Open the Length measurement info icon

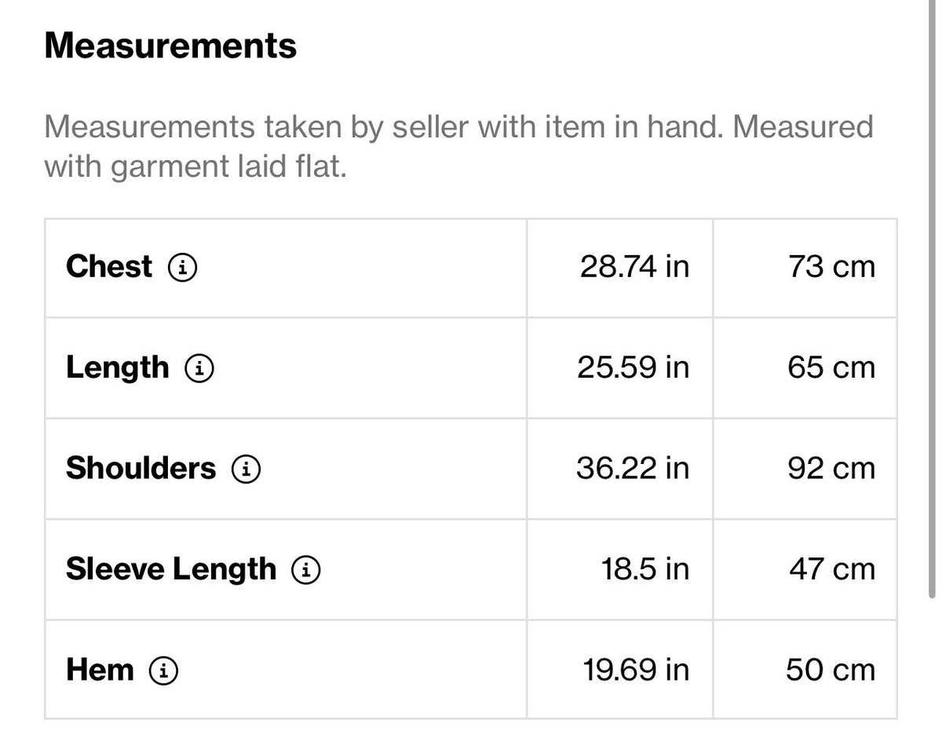click(199, 368)
